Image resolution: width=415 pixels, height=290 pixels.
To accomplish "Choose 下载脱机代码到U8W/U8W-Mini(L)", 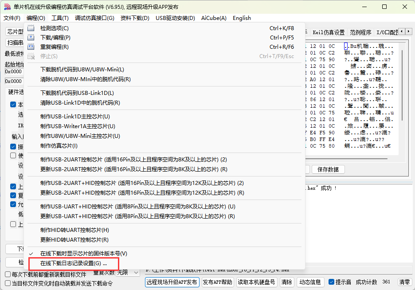I will [x=164, y=70].
